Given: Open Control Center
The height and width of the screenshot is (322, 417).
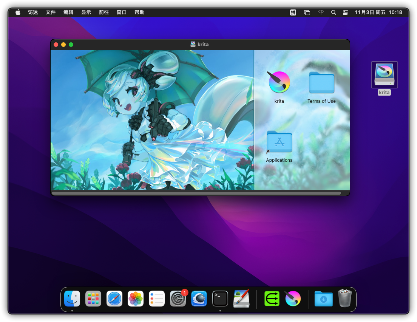Looking at the screenshot, I should coord(346,12).
